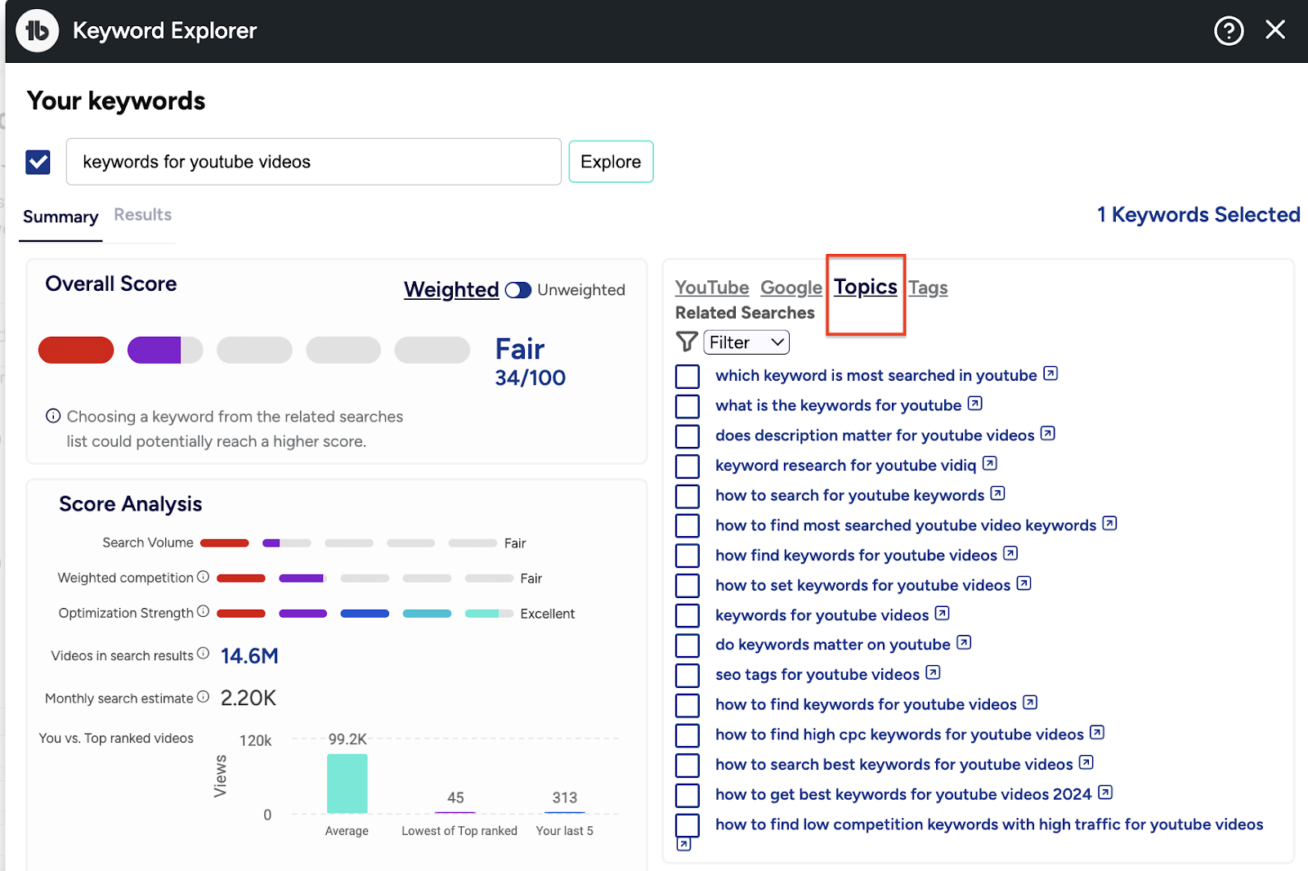Close the Keyword Explorer panel
1308x871 pixels.
pos(1275,30)
